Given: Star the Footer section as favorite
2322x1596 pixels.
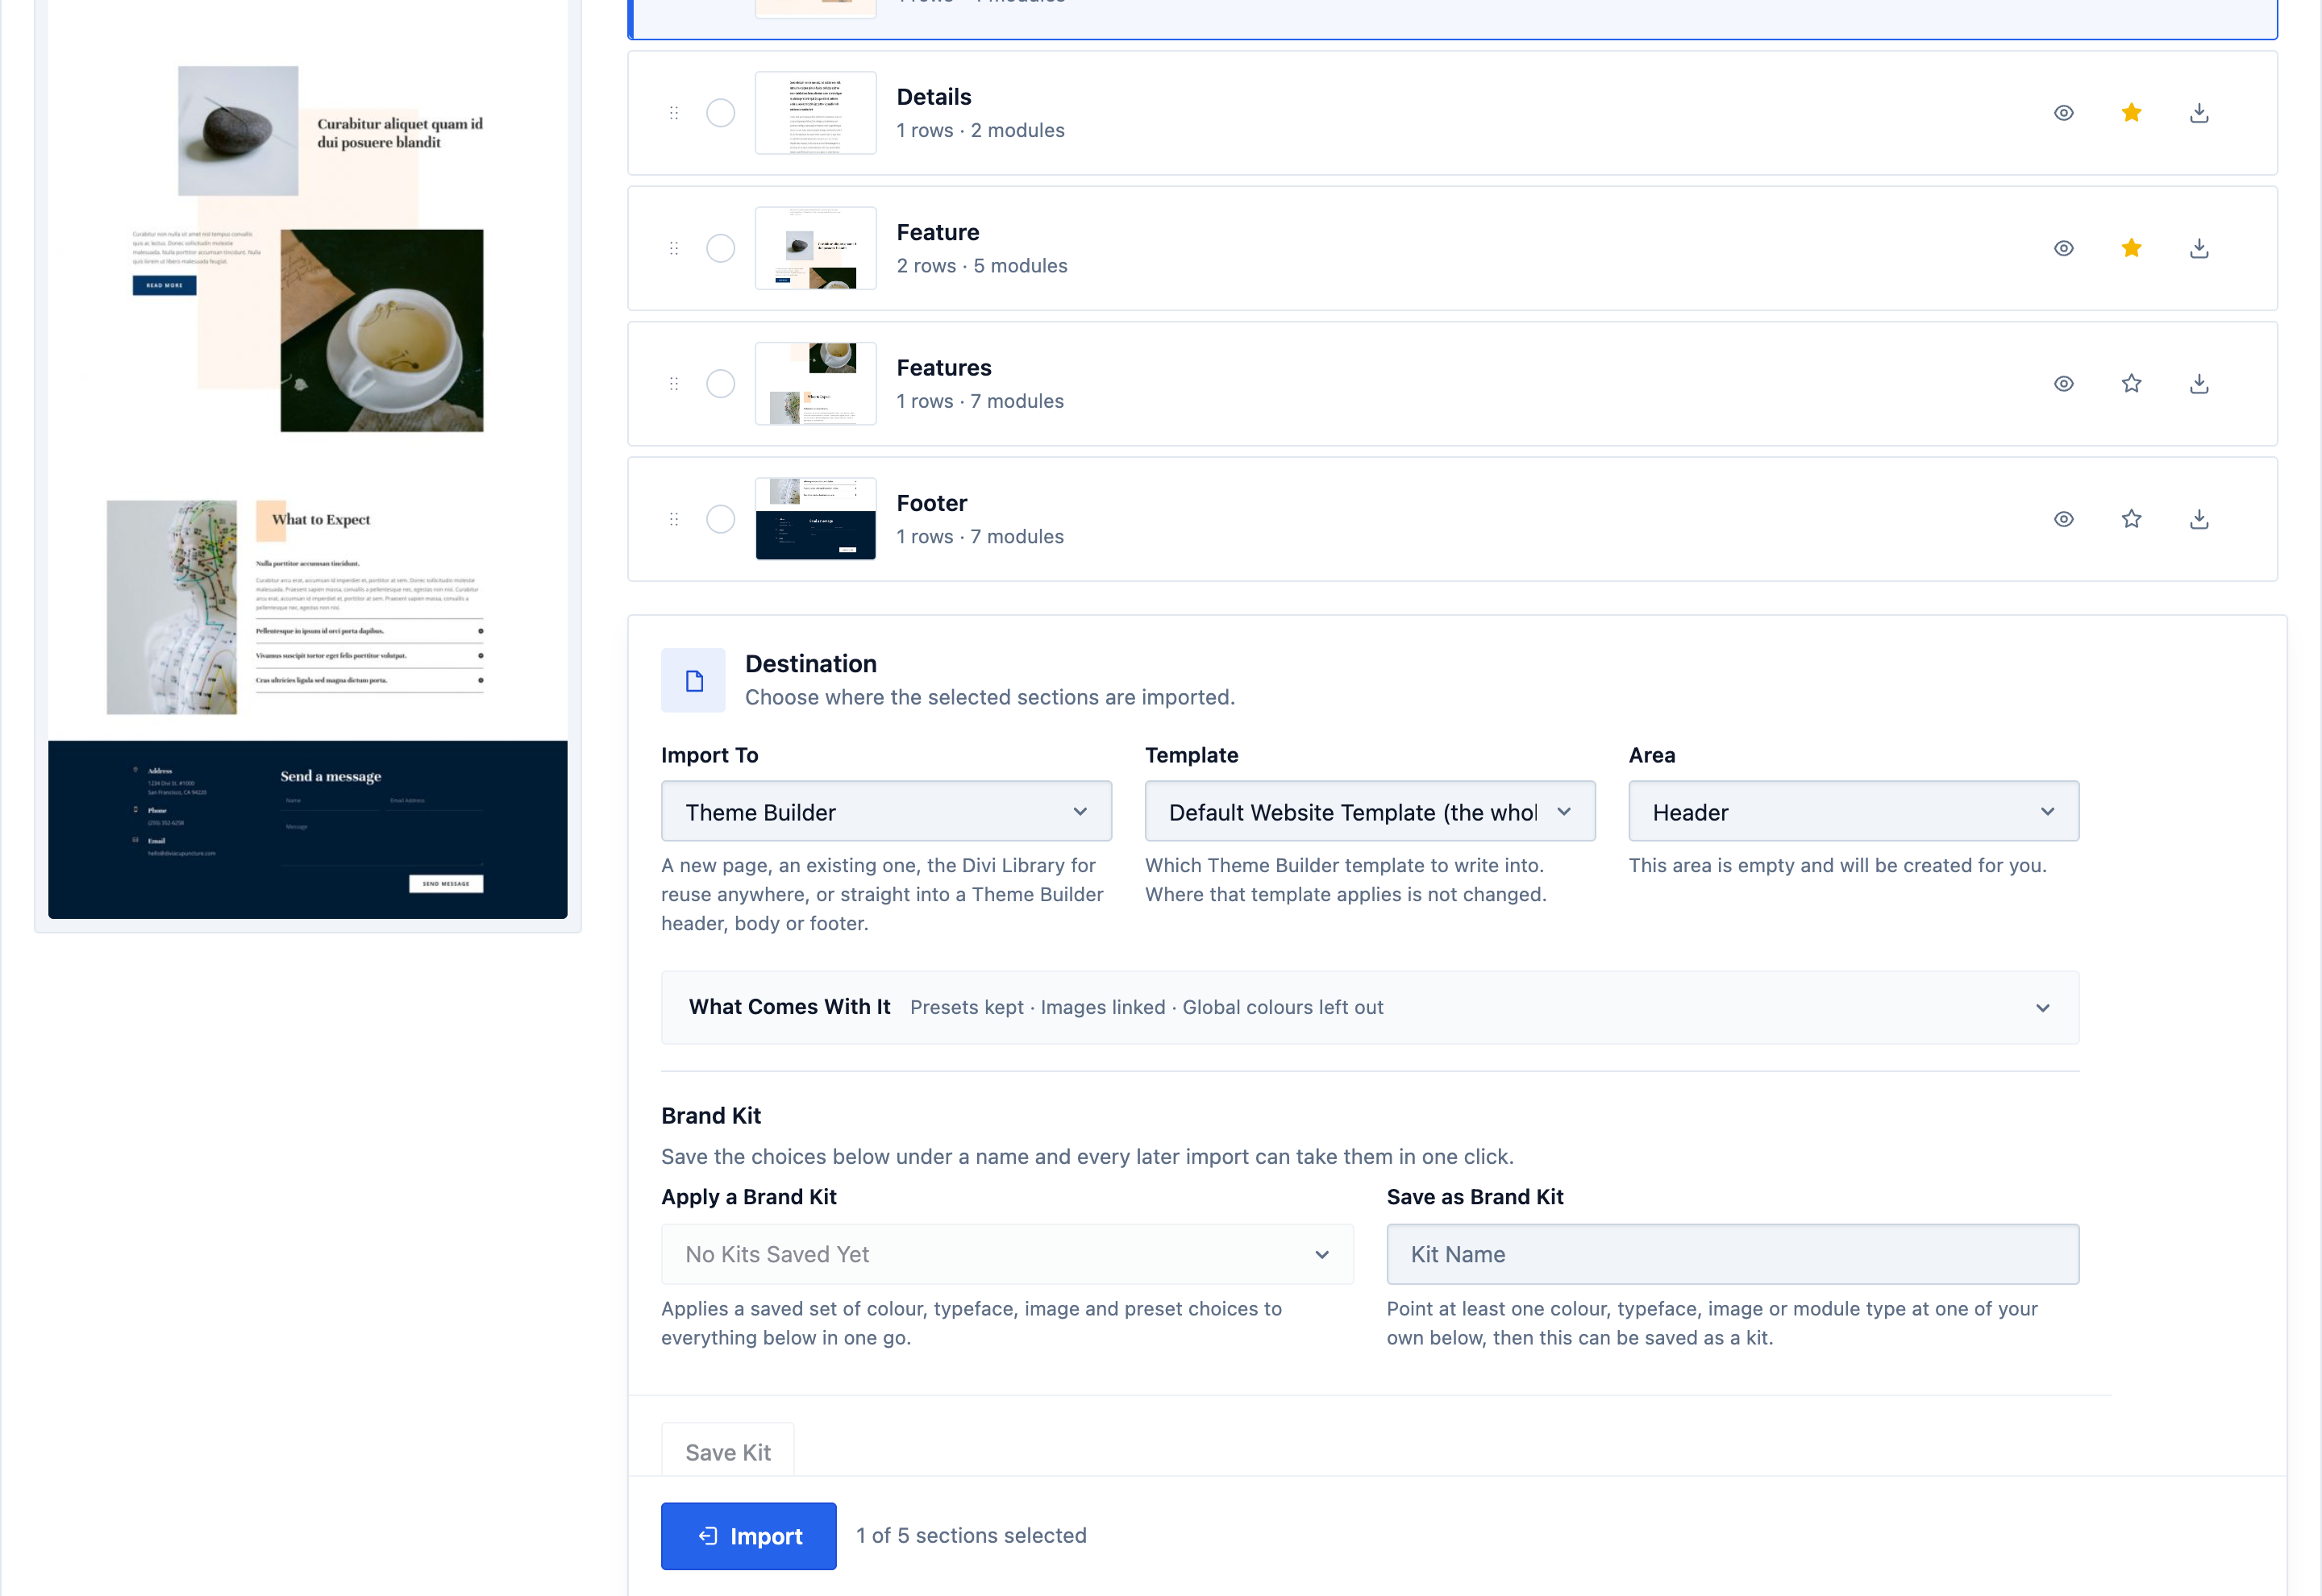Looking at the screenshot, I should [x=2131, y=519].
